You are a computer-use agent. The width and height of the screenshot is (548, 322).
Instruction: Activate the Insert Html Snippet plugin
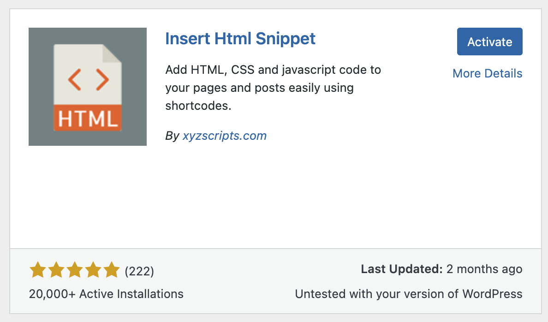[x=489, y=42]
